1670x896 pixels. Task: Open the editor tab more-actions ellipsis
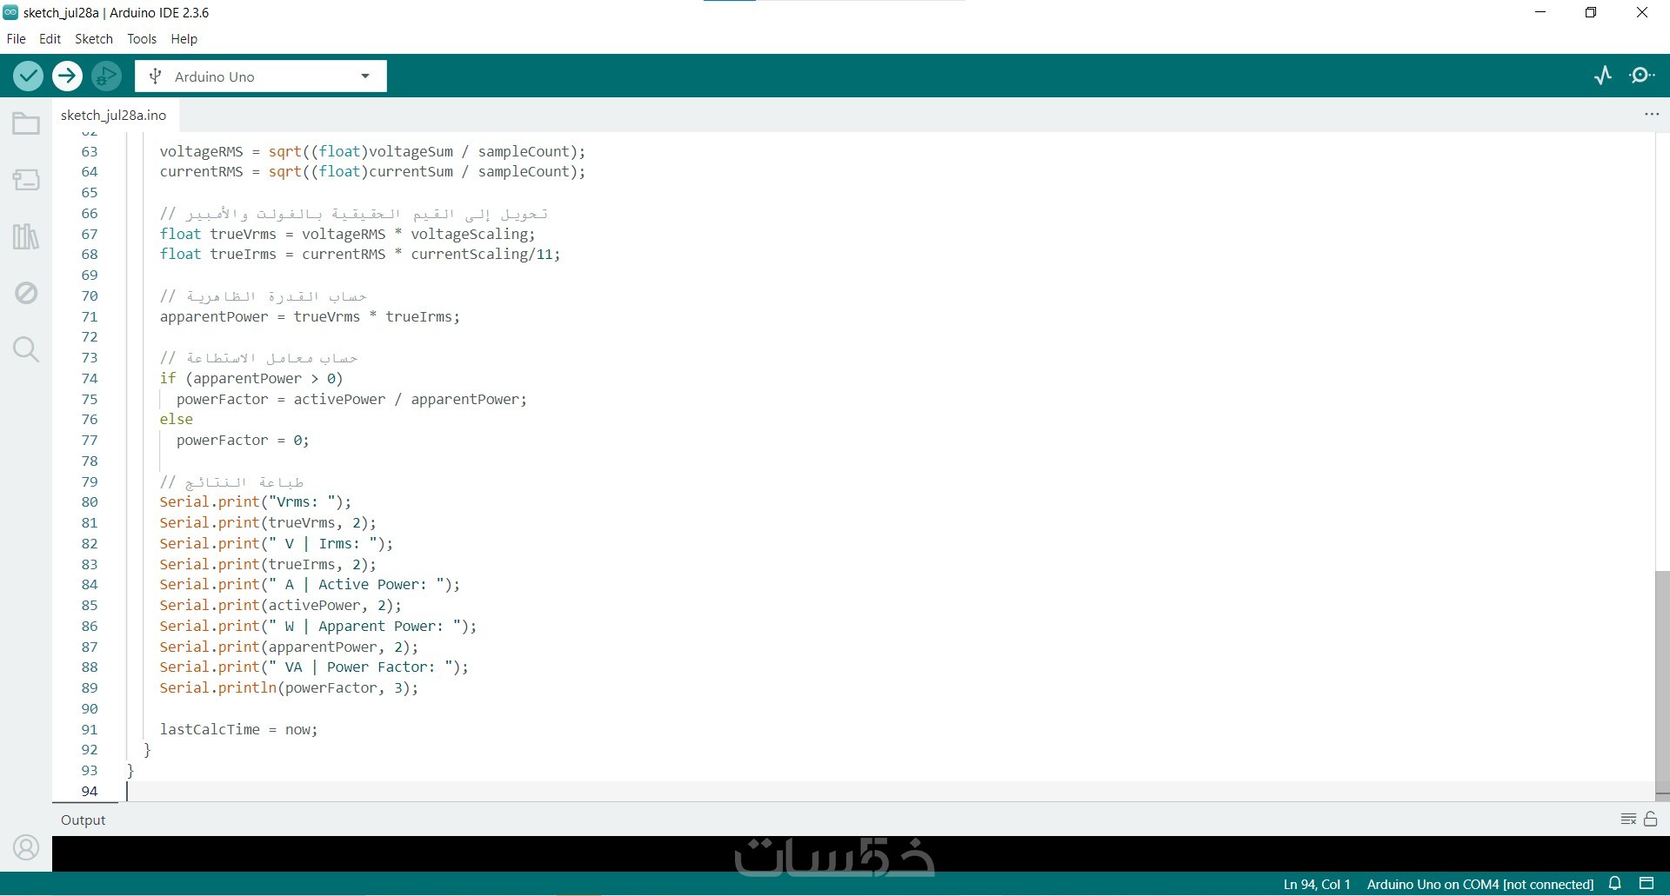tap(1652, 115)
